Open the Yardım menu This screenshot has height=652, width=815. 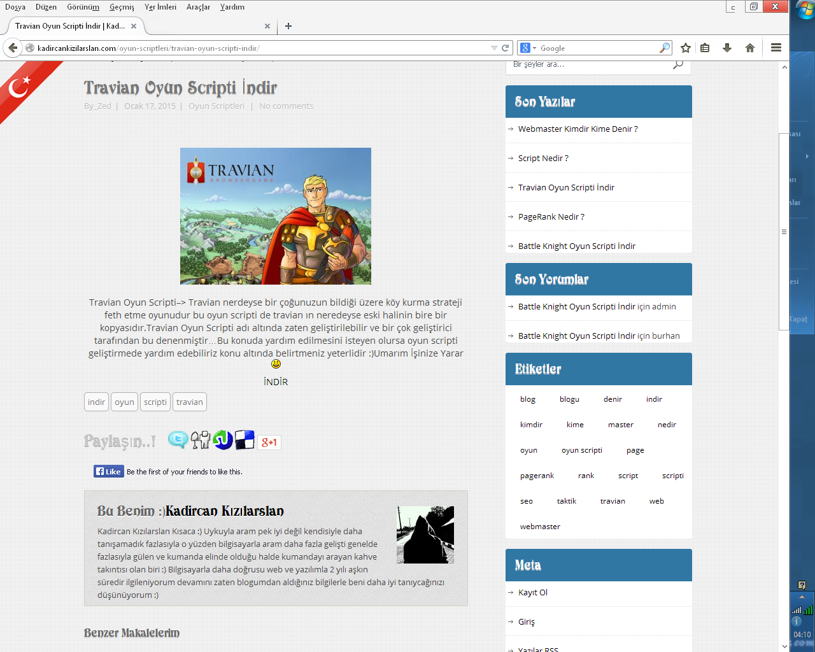[232, 7]
